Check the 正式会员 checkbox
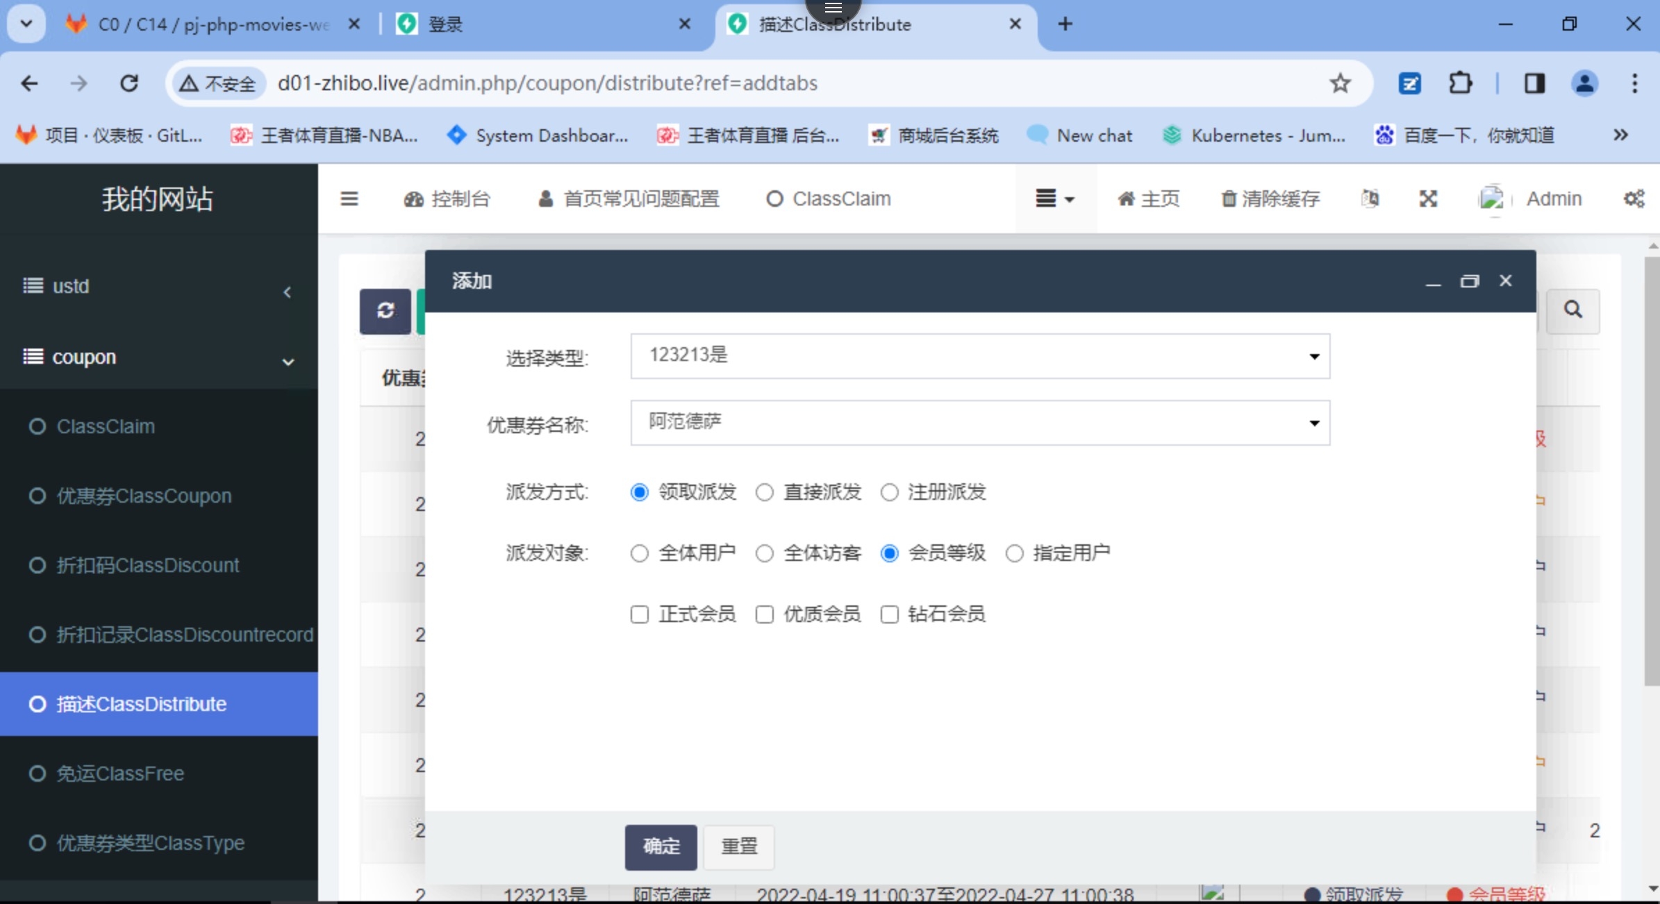Screen dimensions: 1660x904 tap(640, 614)
